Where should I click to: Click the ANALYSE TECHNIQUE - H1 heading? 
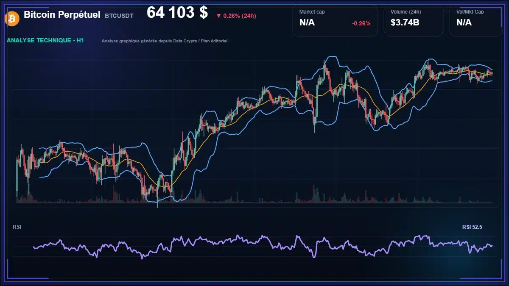(45, 41)
